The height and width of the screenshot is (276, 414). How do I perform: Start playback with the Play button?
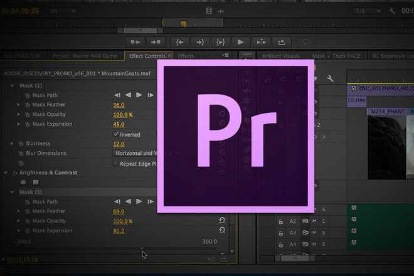click(x=240, y=42)
